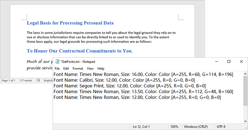Click the scroll up arrow in Notepad

pyautogui.click(x=245, y=74)
